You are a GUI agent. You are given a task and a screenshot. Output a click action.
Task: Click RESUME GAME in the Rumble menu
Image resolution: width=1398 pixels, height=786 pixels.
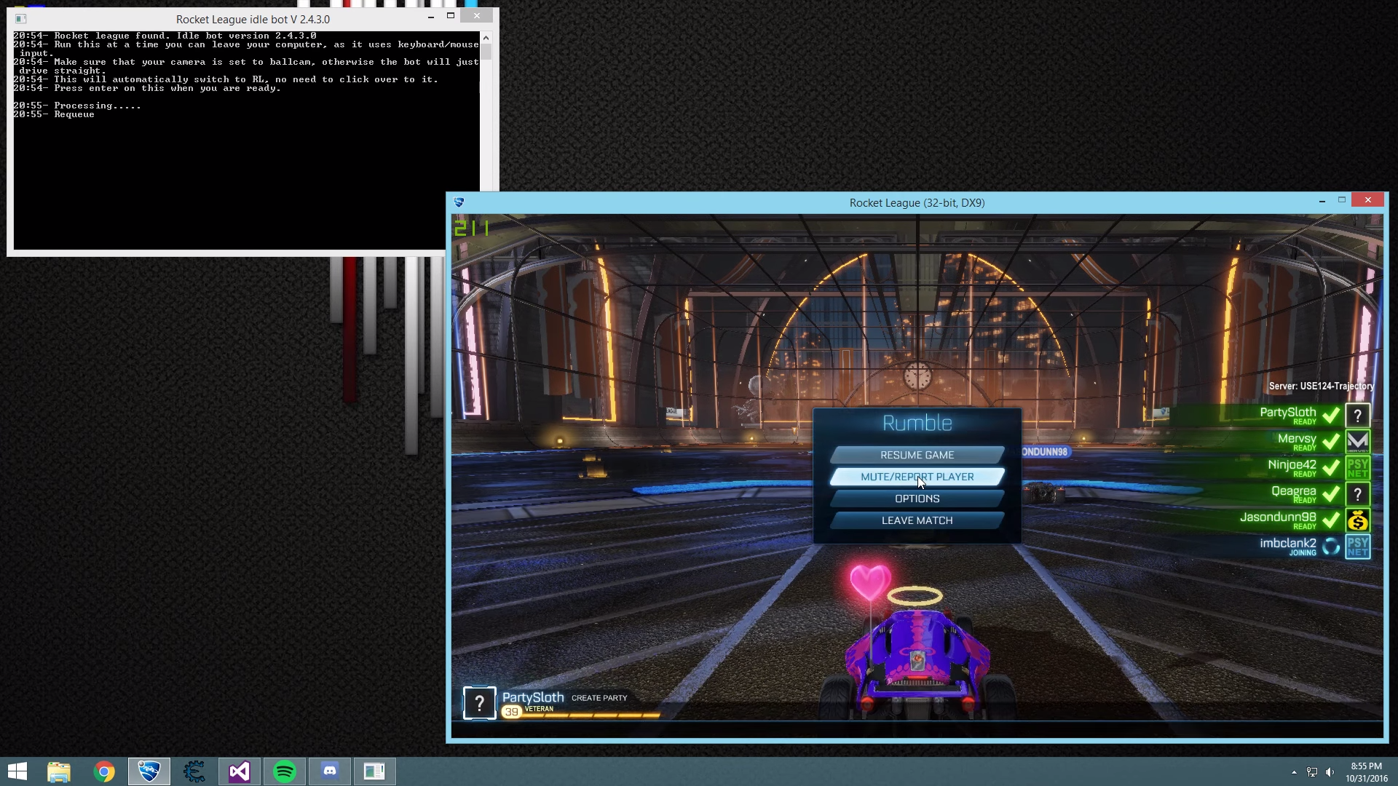click(917, 455)
